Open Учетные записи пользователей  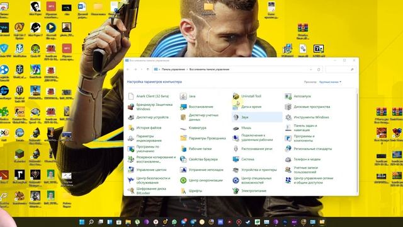point(302,170)
